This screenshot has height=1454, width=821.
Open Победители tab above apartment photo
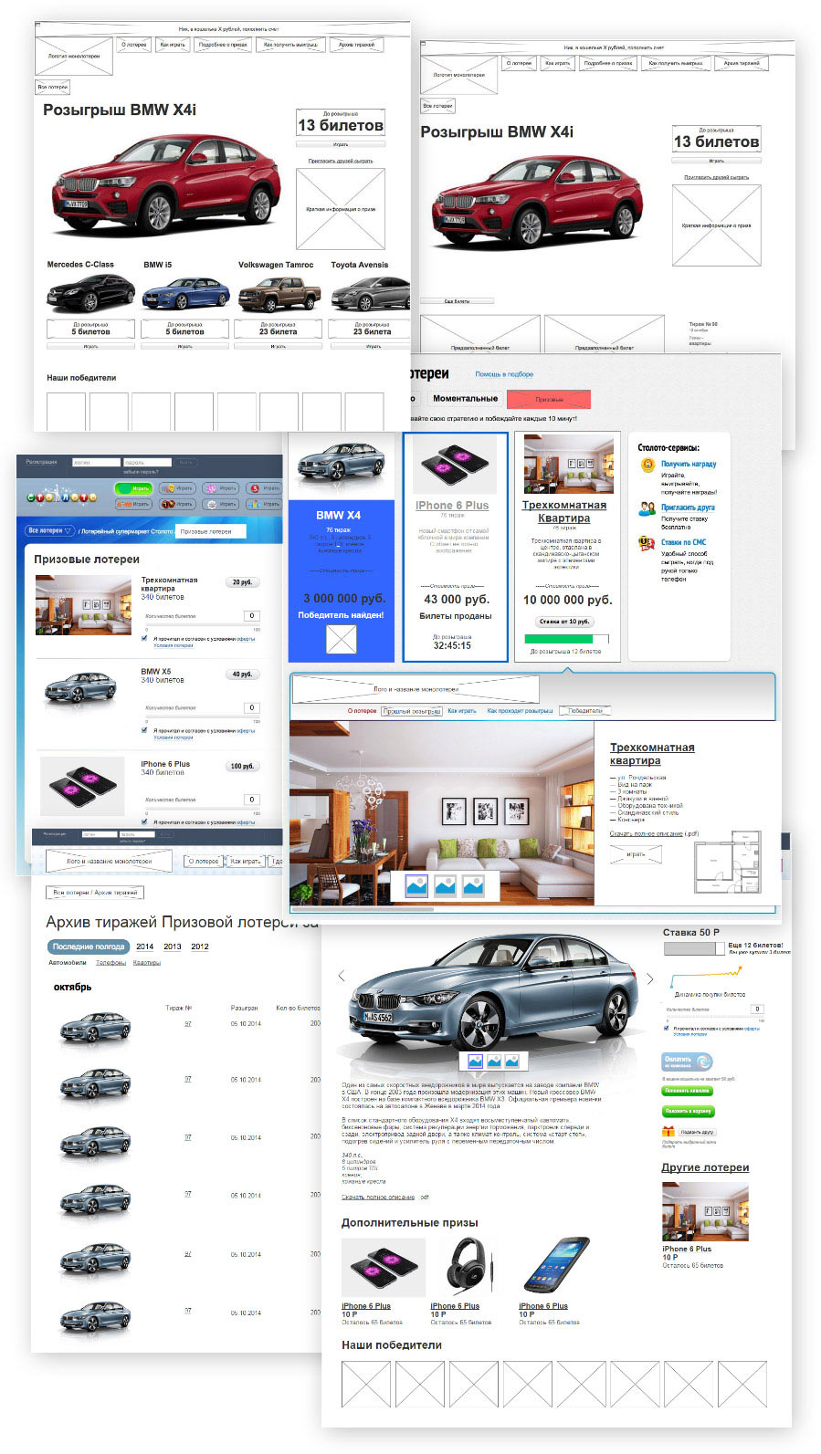[x=585, y=710]
